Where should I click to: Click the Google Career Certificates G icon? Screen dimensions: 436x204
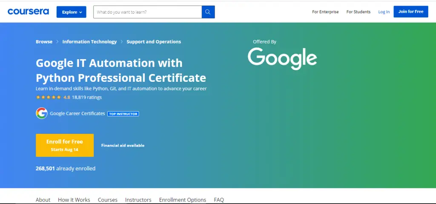click(41, 113)
